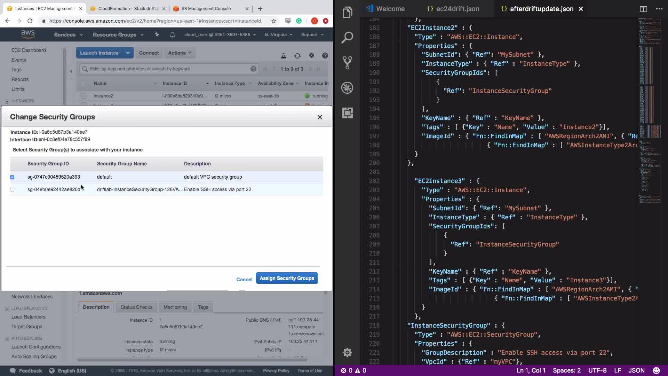Click the refresh instances icon
The width and height of the screenshot is (668, 376).
tap(297, 56)
